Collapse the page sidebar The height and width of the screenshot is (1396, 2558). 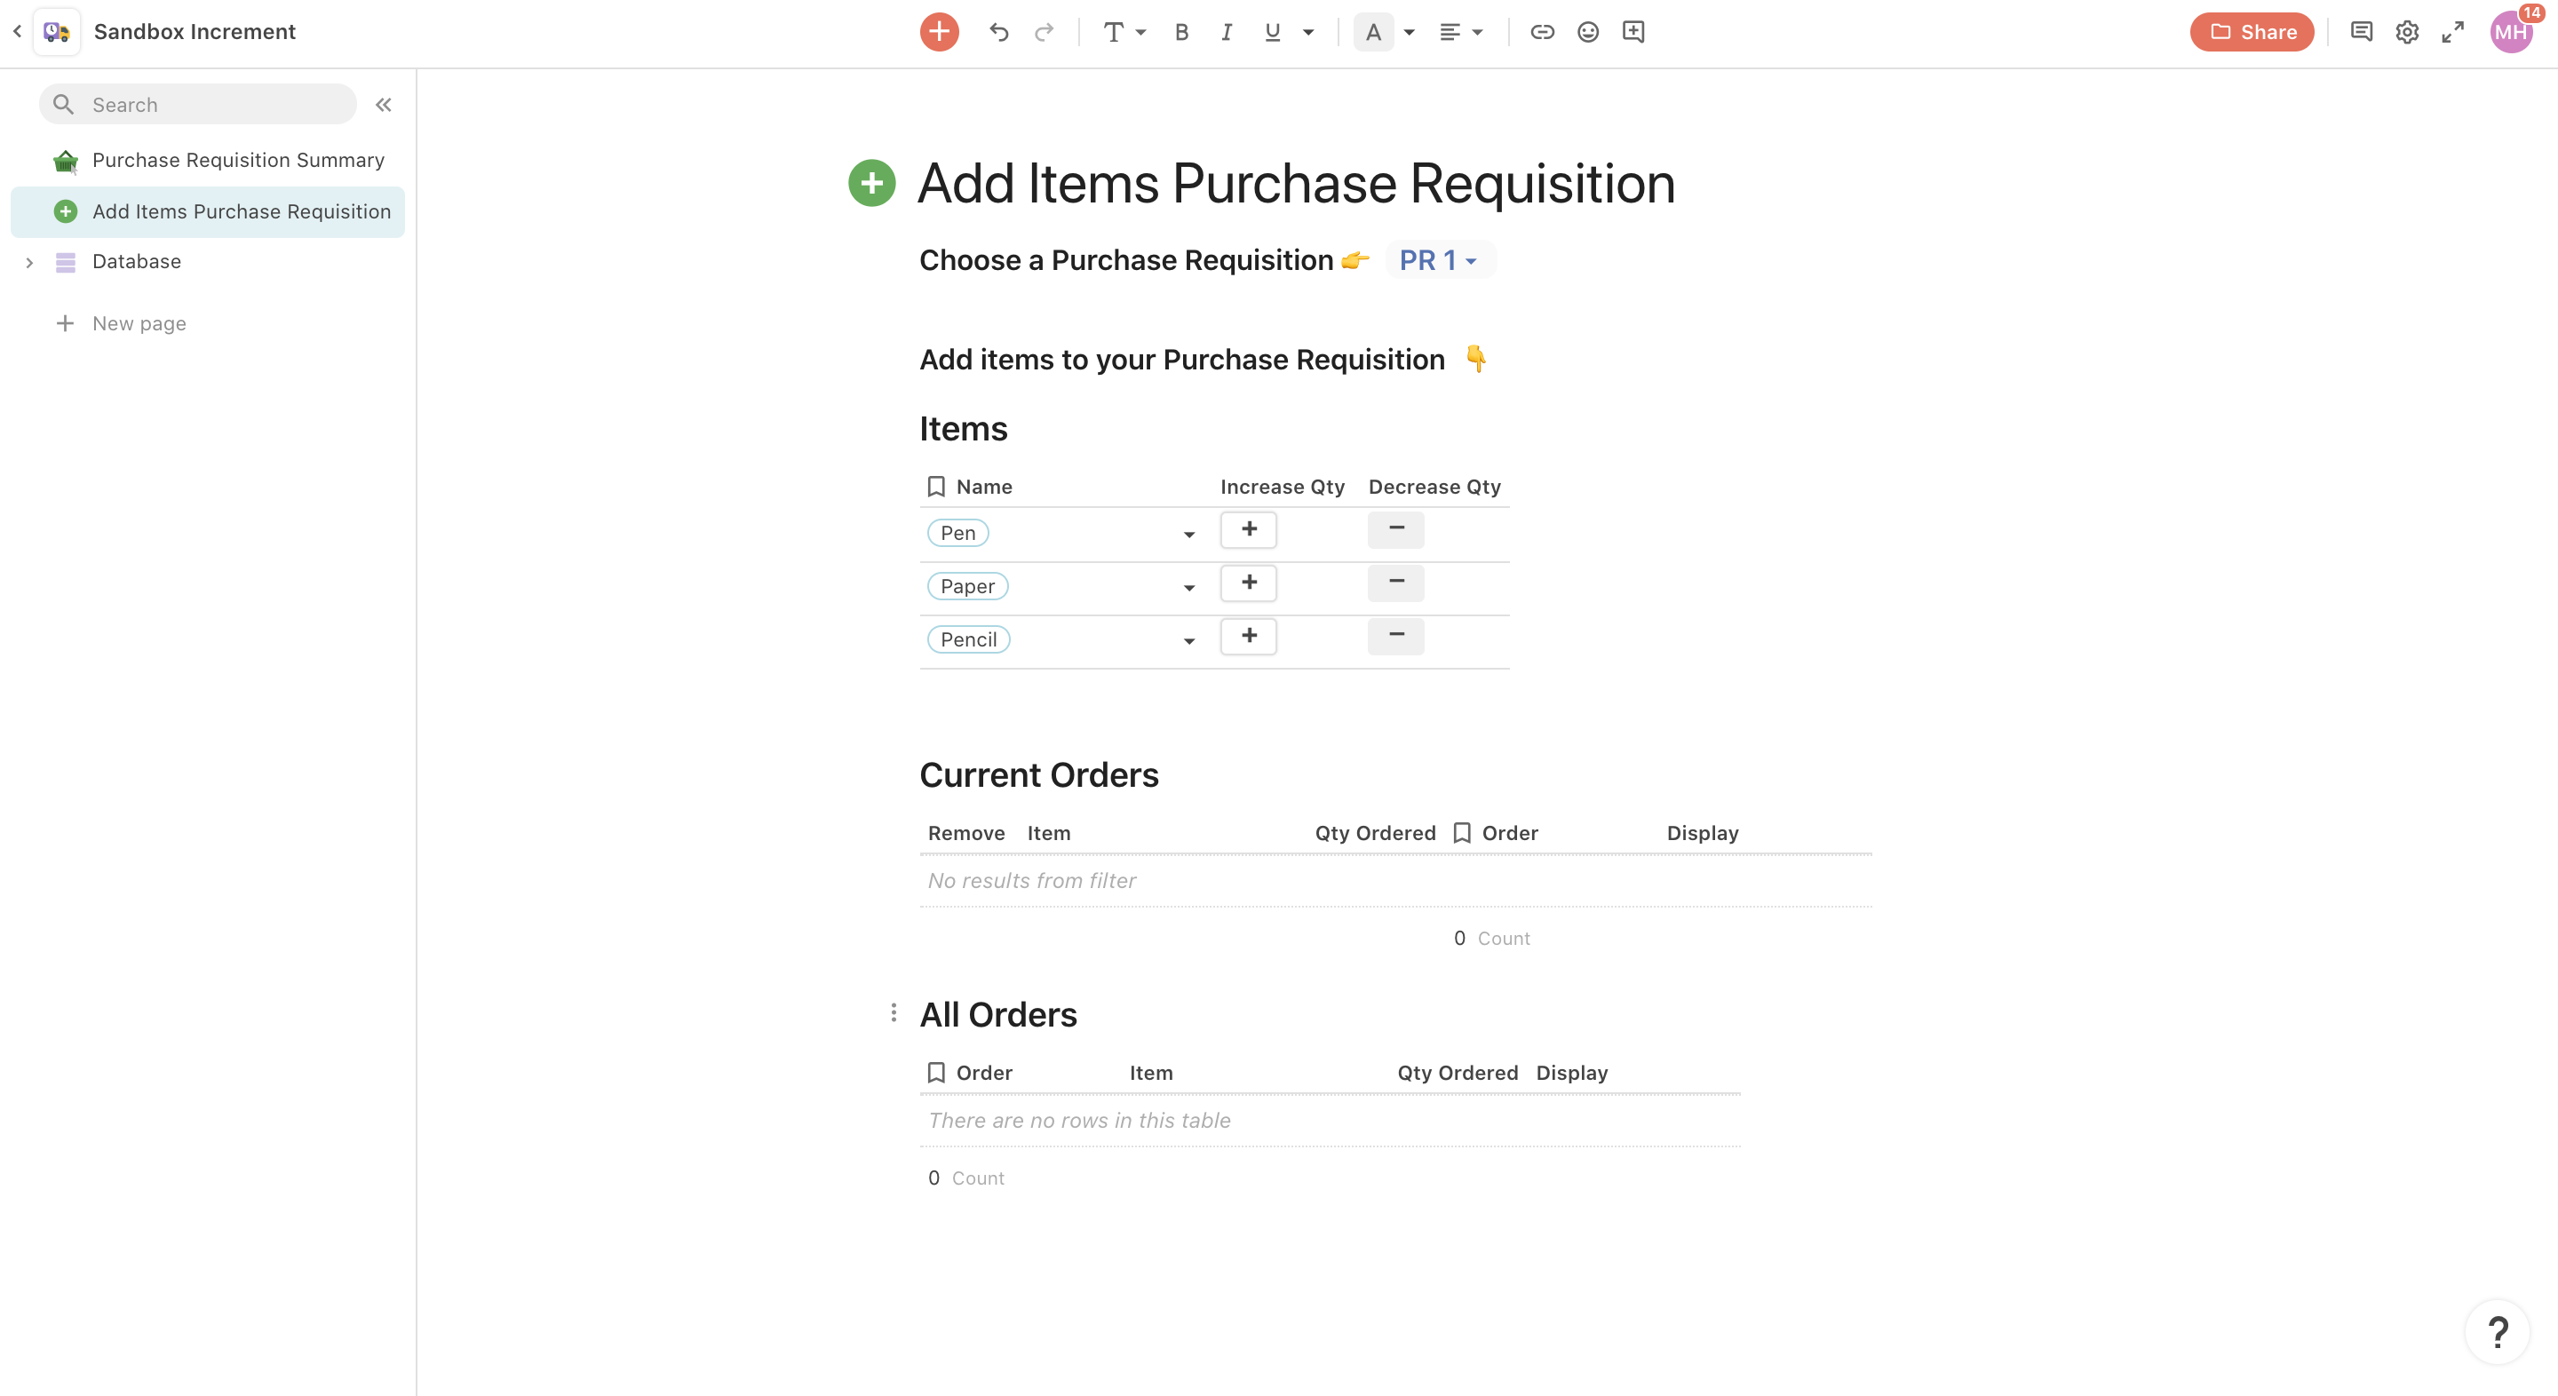[384, 104]
